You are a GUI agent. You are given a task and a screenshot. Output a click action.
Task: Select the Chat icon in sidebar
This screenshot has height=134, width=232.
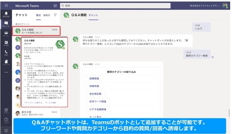pyautogui.click(x=6, y=24)
